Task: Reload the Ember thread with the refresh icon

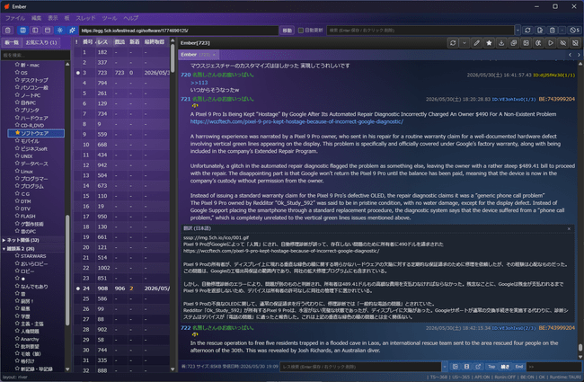Action: tap(453, 43)
